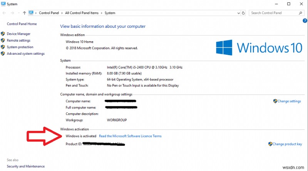The width and height of the screenshot is (308, 171).
Task: Open the recent locations dropdown arrow
Action: [x=18, y=13]
